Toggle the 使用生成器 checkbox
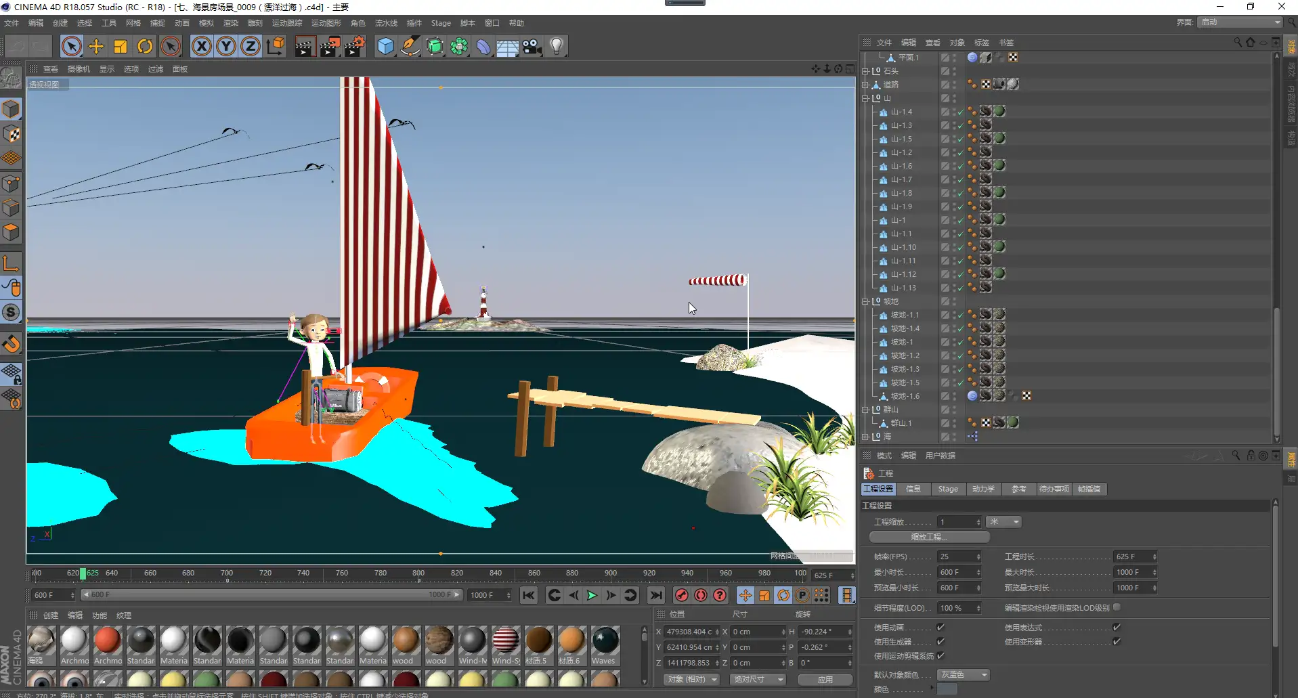This screenshot has height=698, width=1298. [940, 641]
